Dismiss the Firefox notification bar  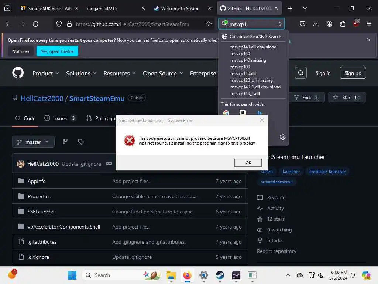coord(369,40)
